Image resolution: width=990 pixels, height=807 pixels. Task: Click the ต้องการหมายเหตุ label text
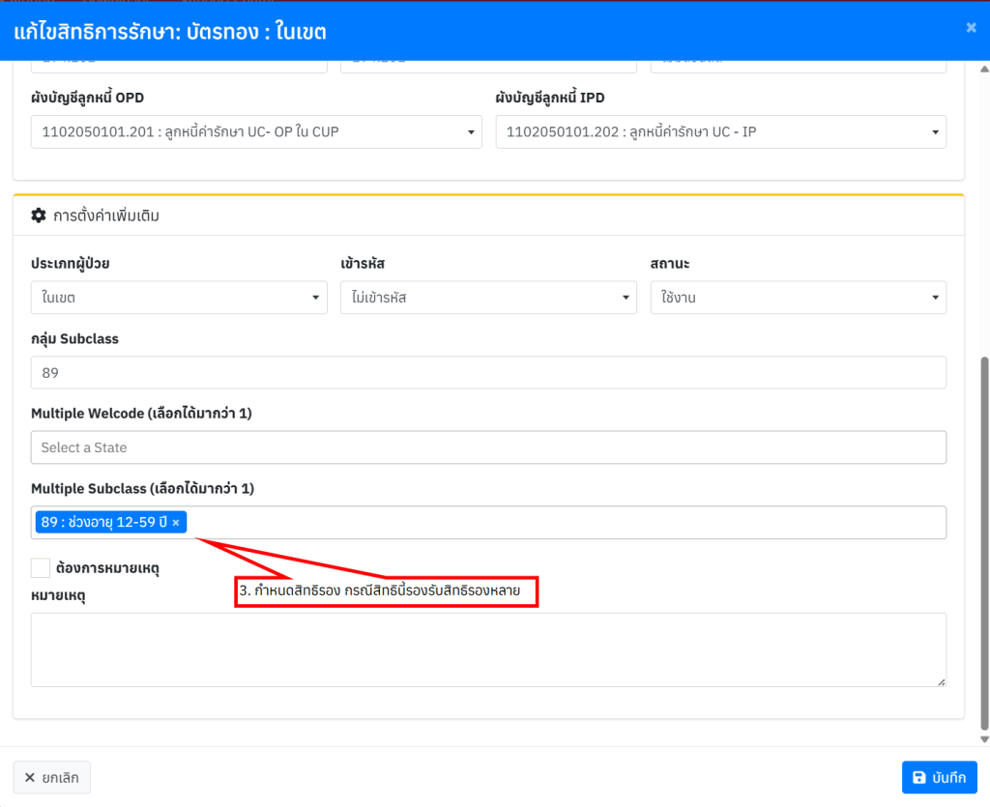click(x=108, y=568)
